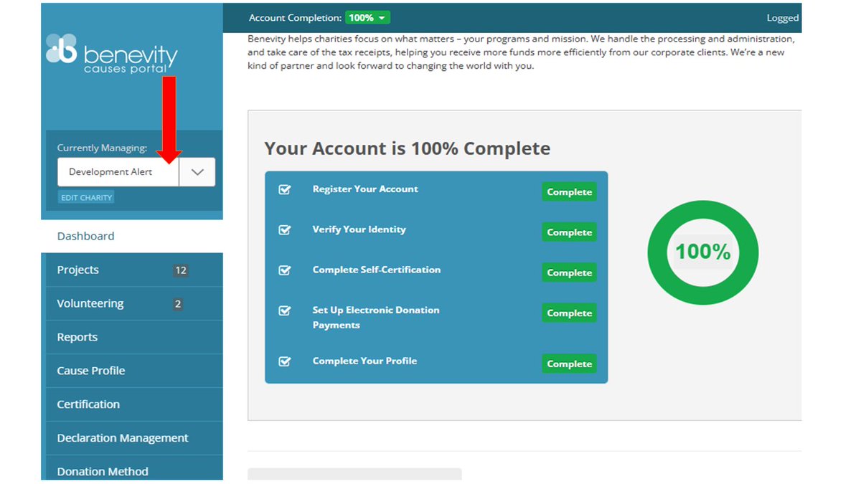
Task: Go to Projects in the sidebar
Action: (x=134, y=270)
